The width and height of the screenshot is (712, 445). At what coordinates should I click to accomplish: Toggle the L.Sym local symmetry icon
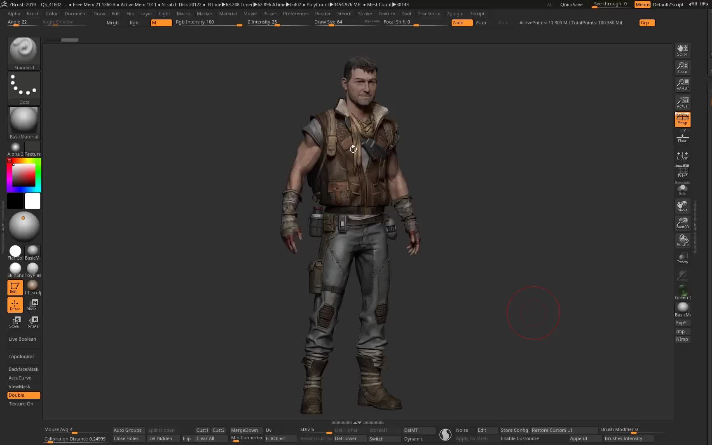[x=682, y=155]
